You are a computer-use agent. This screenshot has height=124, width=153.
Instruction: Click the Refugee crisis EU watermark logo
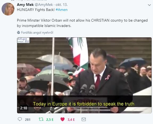(x=23, y=40)
